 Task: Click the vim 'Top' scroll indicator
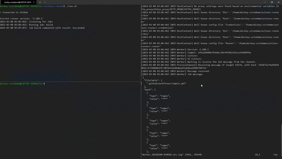point(275,155)
